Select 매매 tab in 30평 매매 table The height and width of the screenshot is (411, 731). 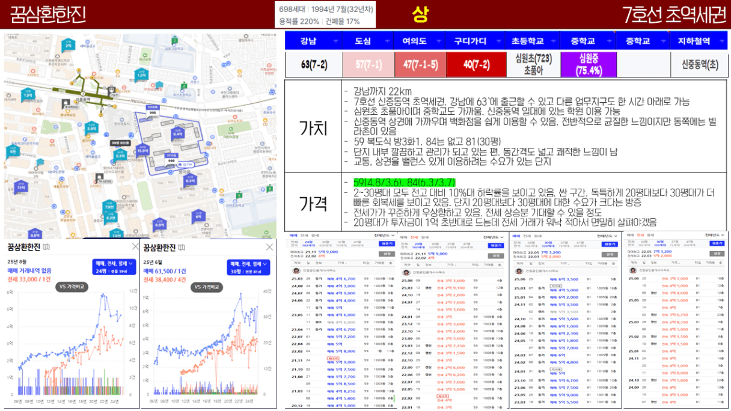tap(517, 237)
